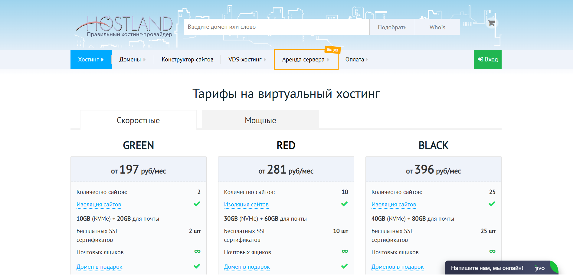This screenshot has width=573, height=276.
Task: Click the infinity icon in RED mailboxes row
Action: [x=345, y=251]
